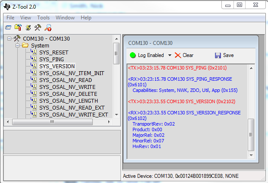Click the magnifier search icon in toolbar
268x183 pixels.
pyautogui.click(x=48, y=28)
